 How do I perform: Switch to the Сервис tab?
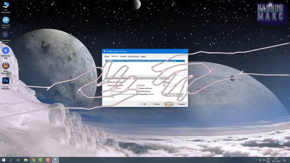(x=143, y=56)
